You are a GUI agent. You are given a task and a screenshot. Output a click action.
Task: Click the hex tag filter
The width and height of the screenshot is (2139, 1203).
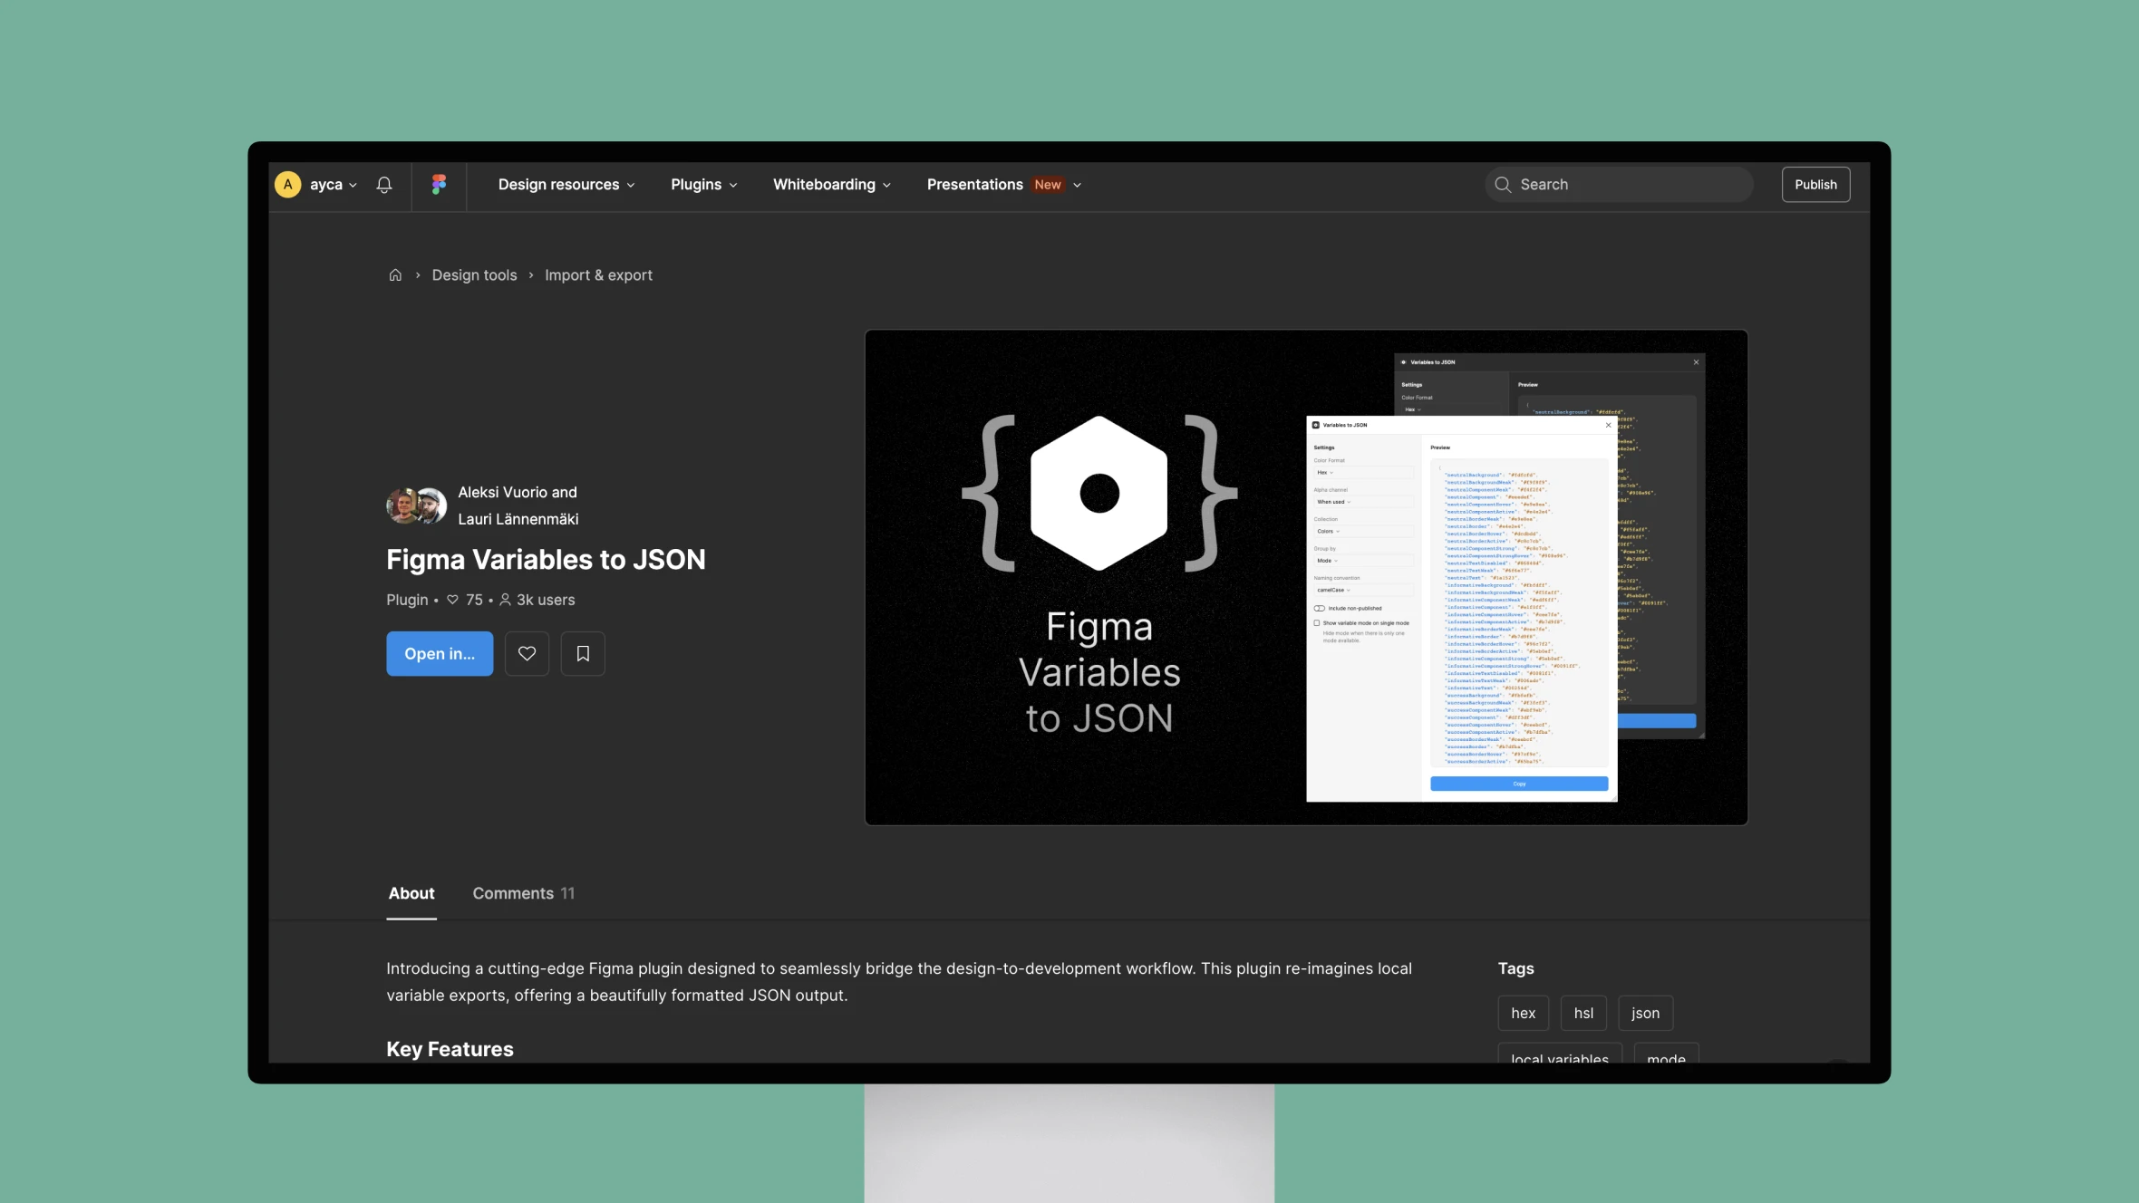(1524, 1014)
